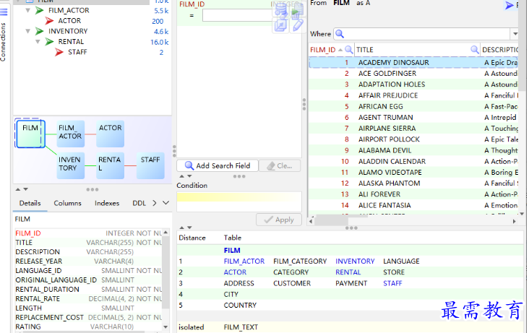This screenshot has height=333, width=529.
Task: Collapse the FILM_ACTOR tree node
Action: (27, 11)
